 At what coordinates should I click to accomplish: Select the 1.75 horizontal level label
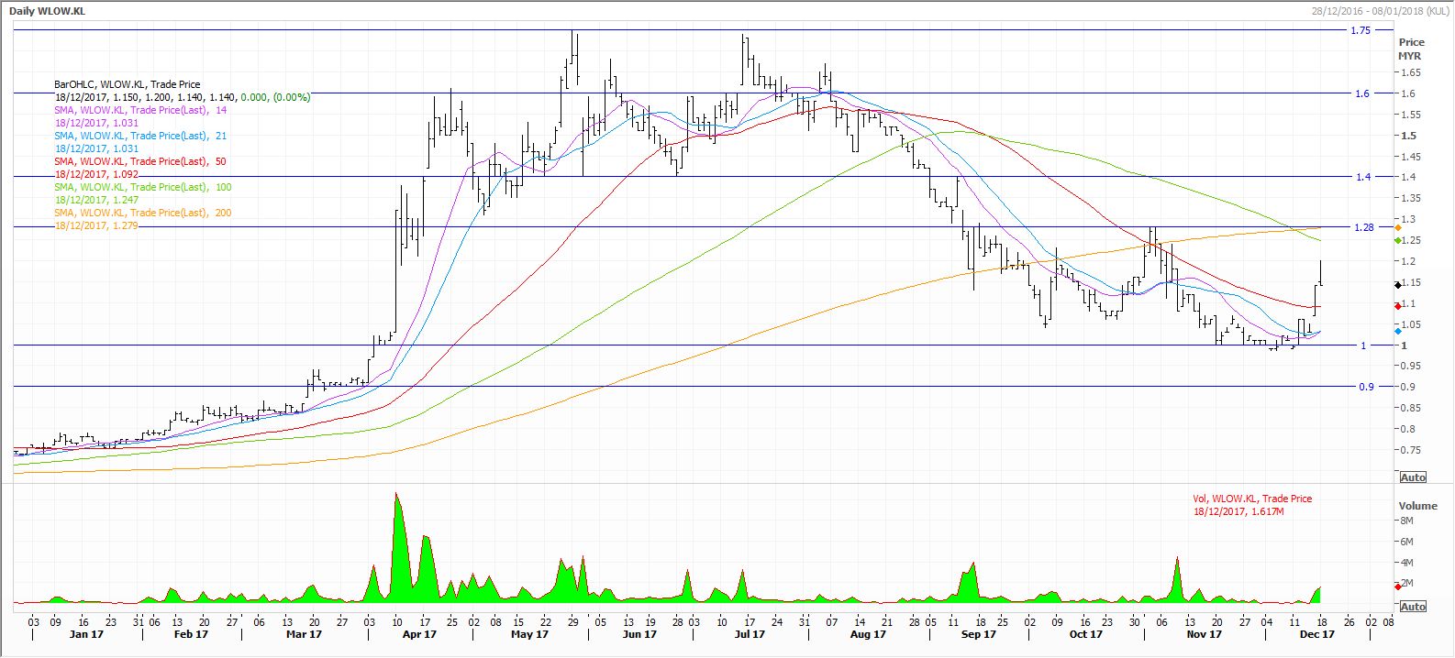[x=1361, y=30]
